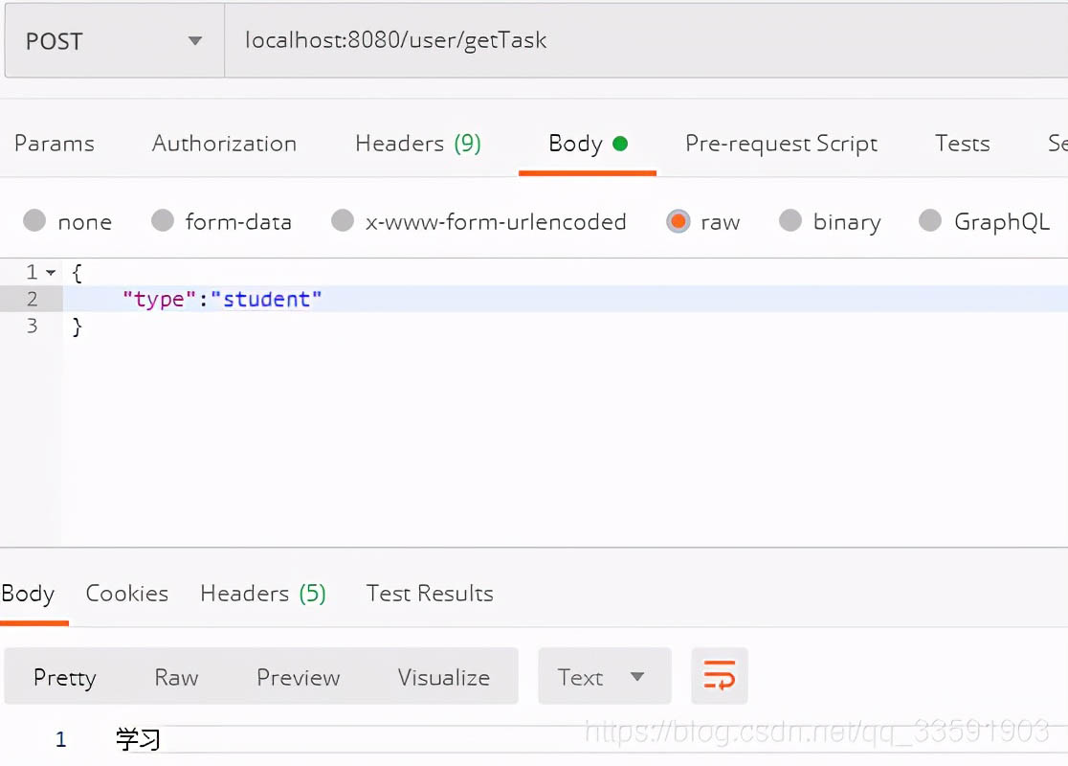The height and width of the screenshot is (766, 1068).
Task: Select the none body type radio
Action: coord(34,221)
